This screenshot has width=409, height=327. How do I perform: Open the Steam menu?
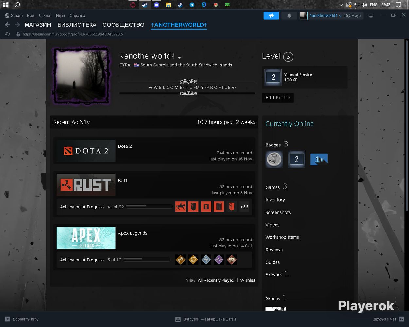[x=14, y=15]
